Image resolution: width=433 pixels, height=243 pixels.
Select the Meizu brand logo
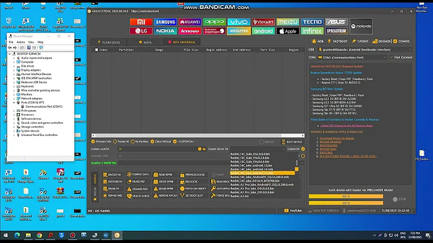pos(287,22)
